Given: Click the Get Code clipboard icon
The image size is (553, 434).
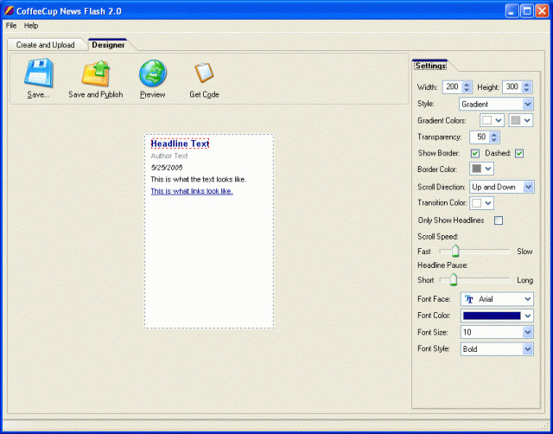Looking at the screenshot, I should [x=204, y=73].
